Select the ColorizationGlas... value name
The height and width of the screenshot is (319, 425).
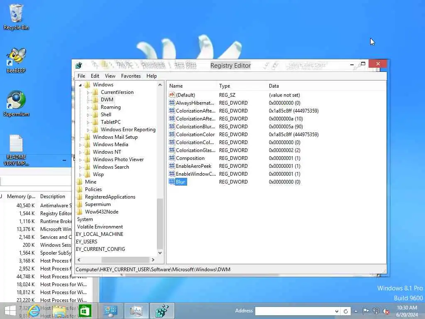pyautogui.click(x=196, y=150)
